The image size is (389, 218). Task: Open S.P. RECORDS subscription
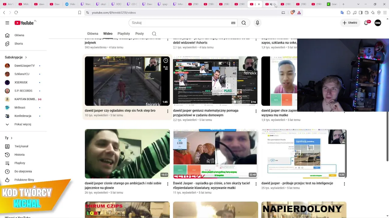[23, 91]
